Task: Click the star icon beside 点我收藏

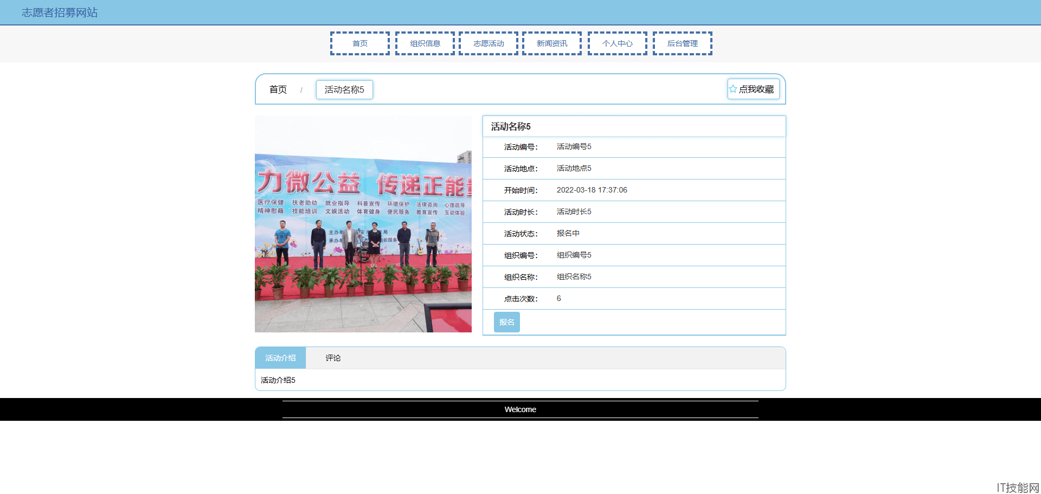Action: 733,89
